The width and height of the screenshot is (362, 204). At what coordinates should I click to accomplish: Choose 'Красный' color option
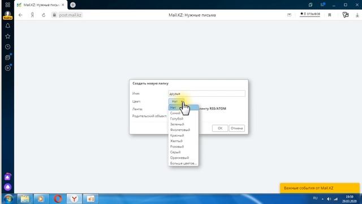(x=183, y=135)
